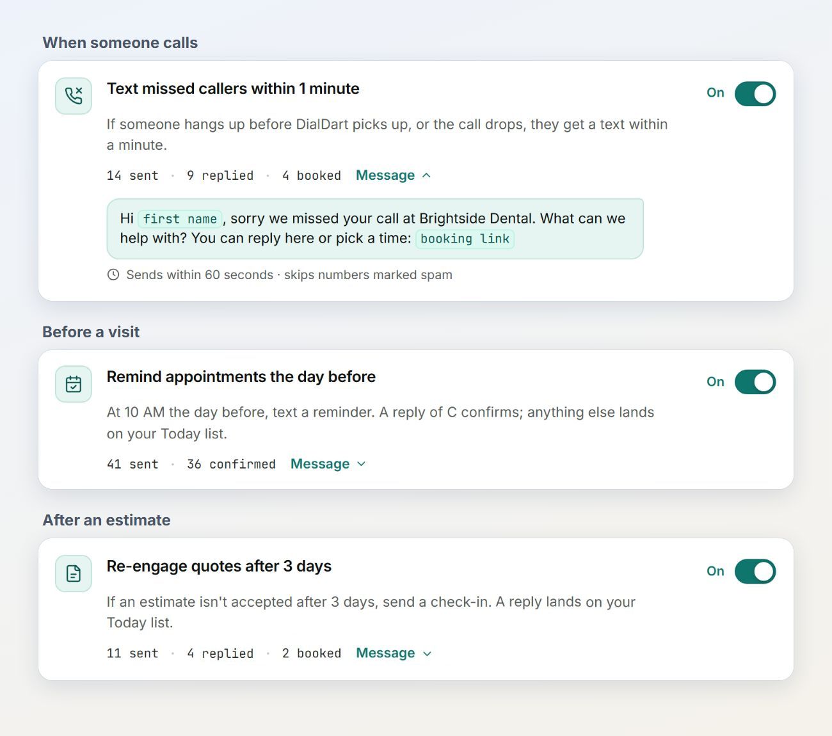The height and width of the screenshot is (736, 832).
Task: Click the "Text missed callers within 1 minute" heading
Action: click(233, 88)
